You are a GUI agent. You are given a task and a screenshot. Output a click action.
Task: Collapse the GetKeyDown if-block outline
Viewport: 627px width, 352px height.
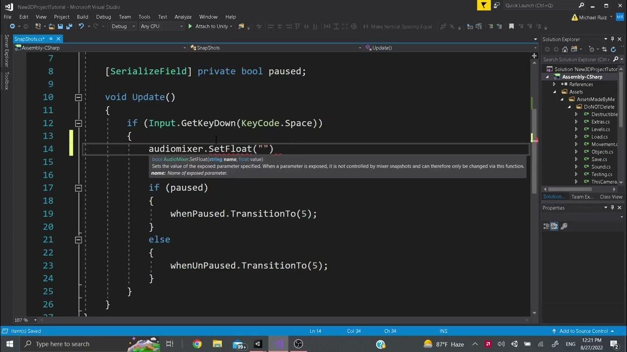click(x=78, y=123)
